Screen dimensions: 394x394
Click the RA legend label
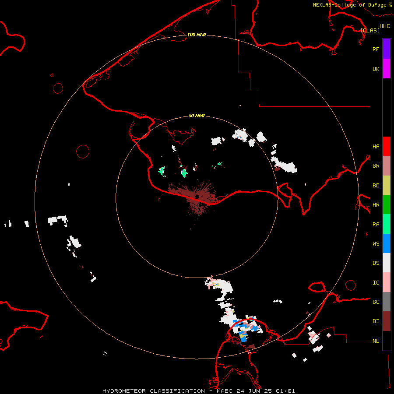[376, 224]
